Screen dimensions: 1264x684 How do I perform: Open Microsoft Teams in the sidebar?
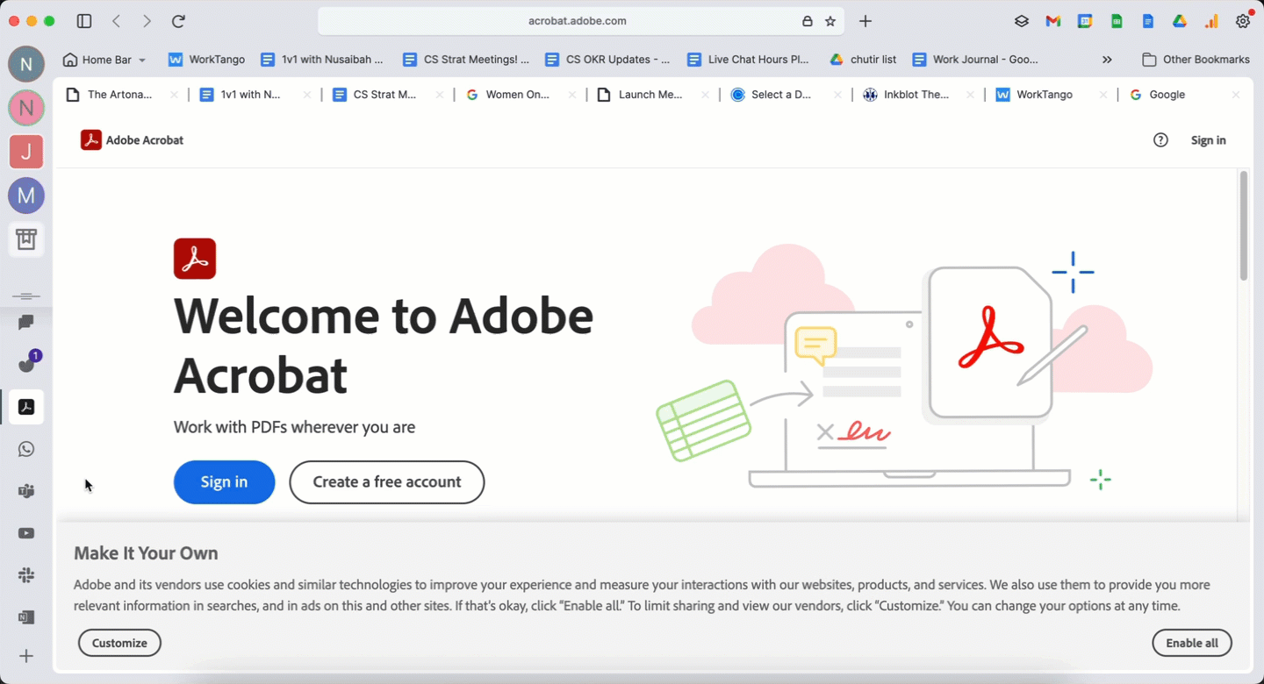pos(26,491)
